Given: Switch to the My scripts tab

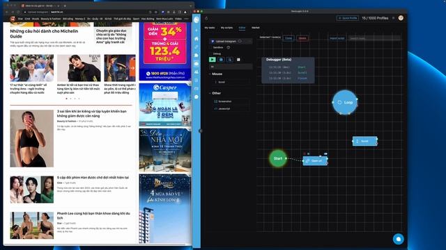Looking at the screenshot, I should (226, 28).
